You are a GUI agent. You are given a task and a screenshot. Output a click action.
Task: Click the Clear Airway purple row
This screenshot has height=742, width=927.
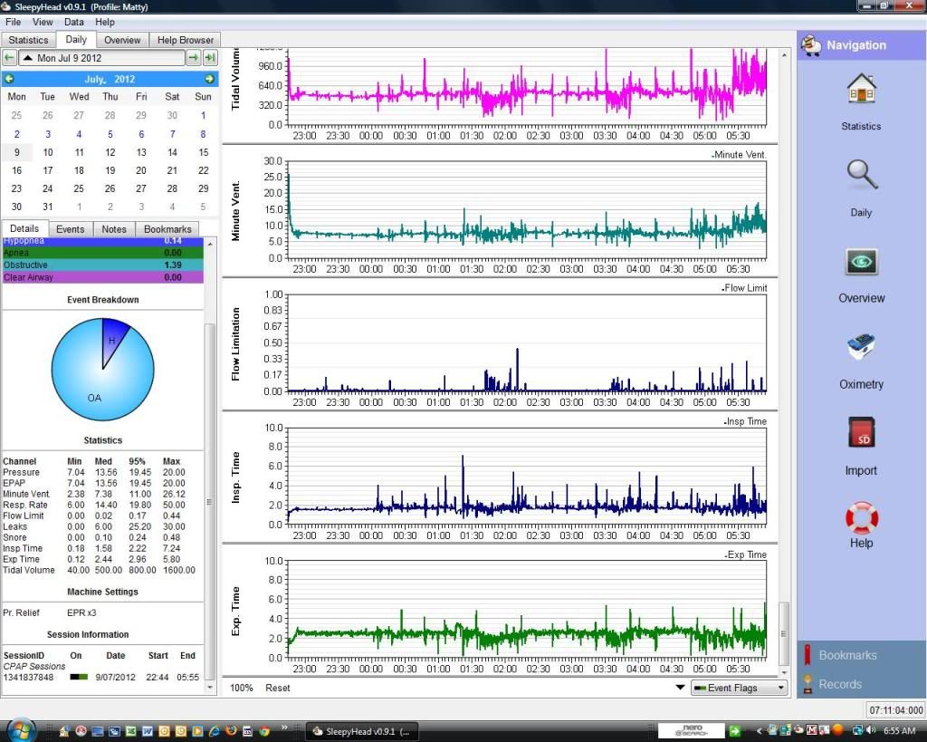coord(103,277)
